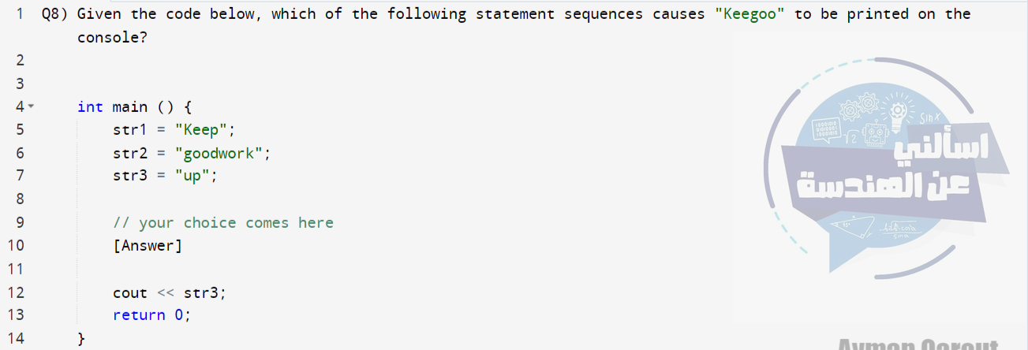Click the word "console?" in the question
The width and height of the screenshot is (1028, 350).
point(112,37)
